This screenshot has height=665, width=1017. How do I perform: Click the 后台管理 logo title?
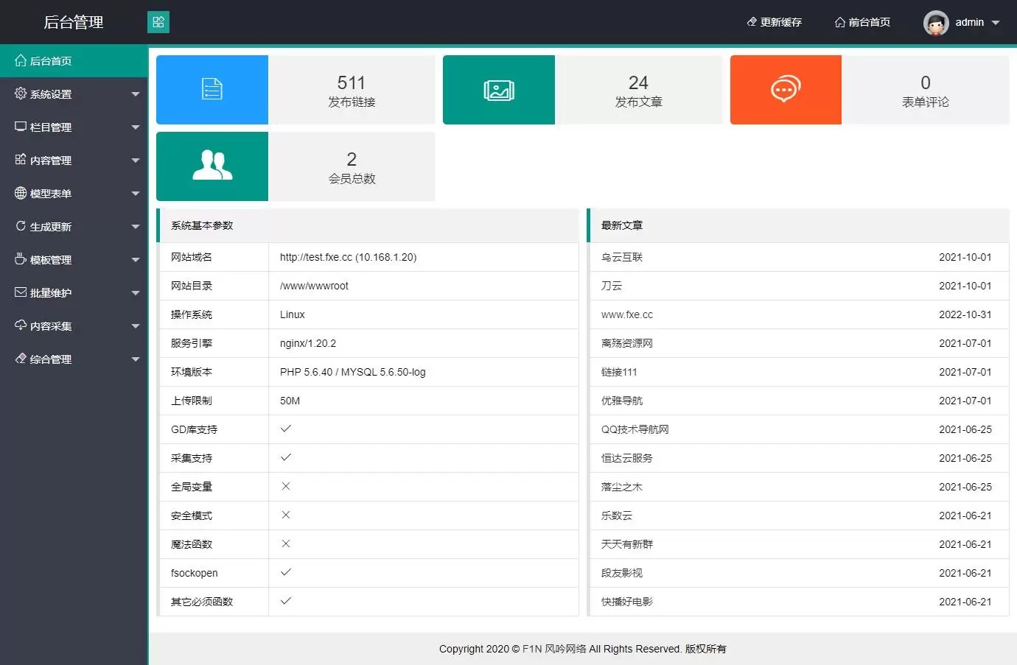coord(74,22)
